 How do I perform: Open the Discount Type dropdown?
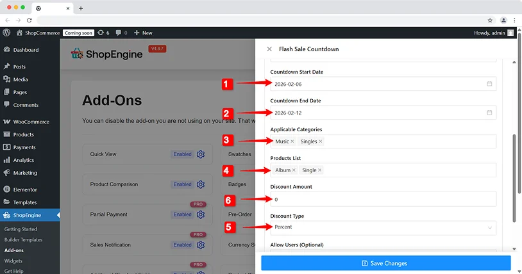pos(383,228)
